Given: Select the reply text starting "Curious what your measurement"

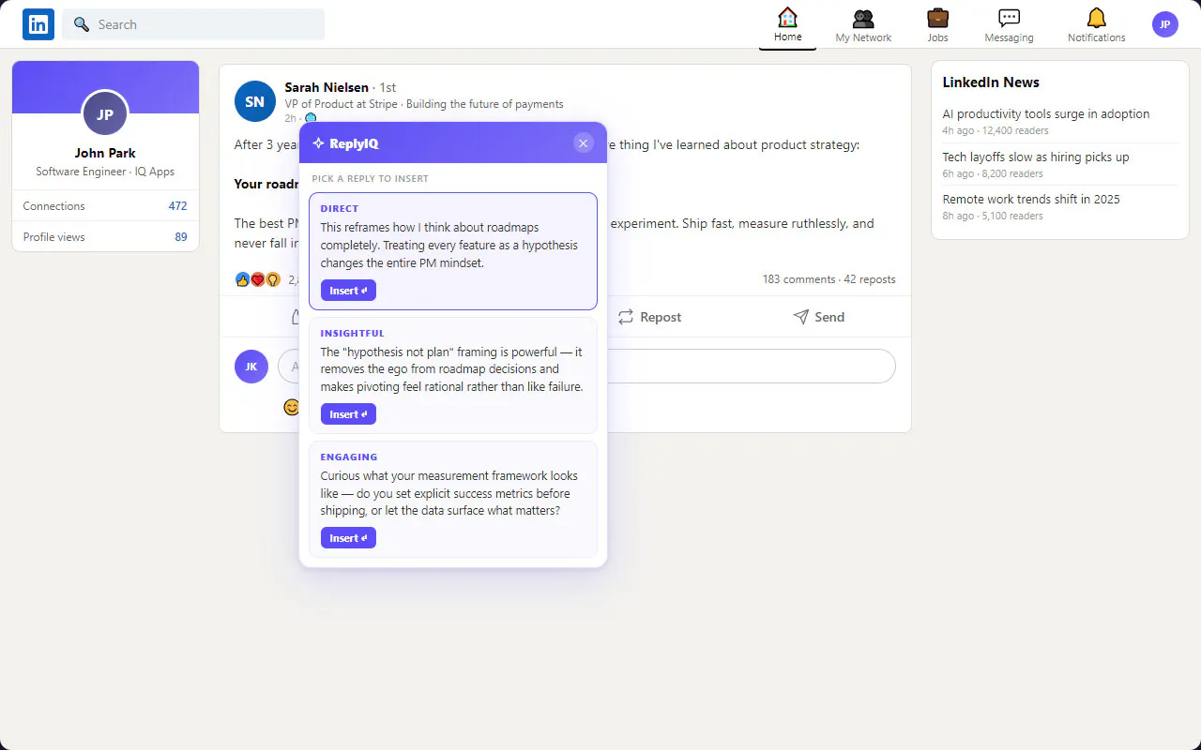Looking at the screenshot, I should (449, 493).
